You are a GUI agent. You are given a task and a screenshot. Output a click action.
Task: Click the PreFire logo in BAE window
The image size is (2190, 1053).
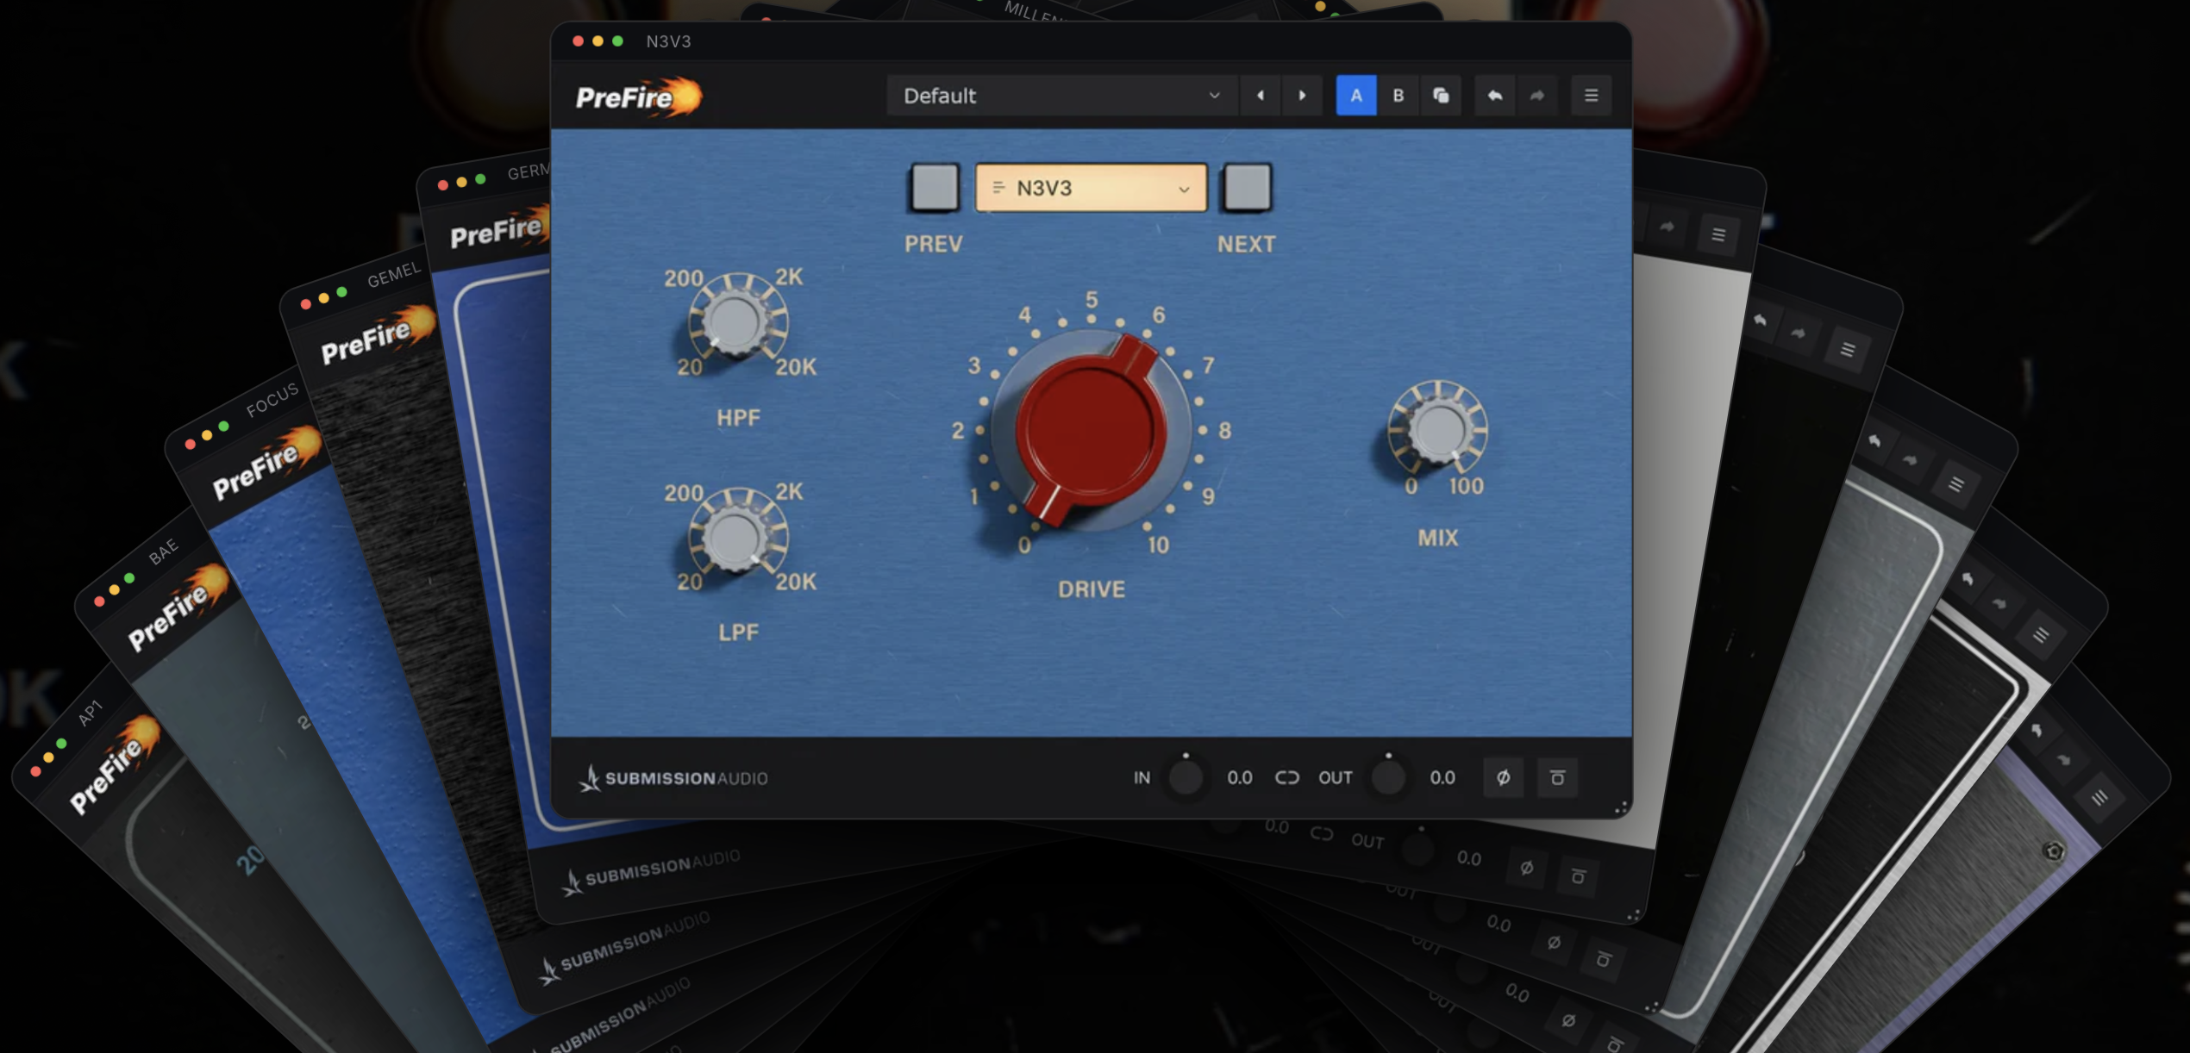click(177, 608)
